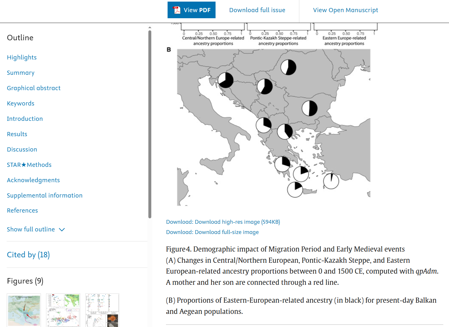
Task: Open Supplemental information outline entry
Action: 45,196
